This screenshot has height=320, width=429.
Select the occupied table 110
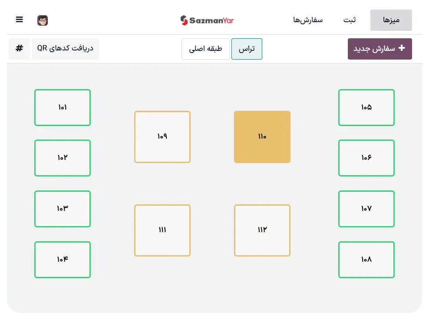pyautogui.click(x=262, y=137)
